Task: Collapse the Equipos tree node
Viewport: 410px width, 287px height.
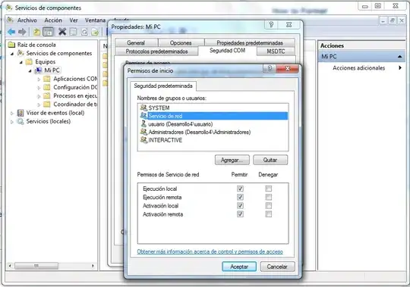Action: point(21,62)
